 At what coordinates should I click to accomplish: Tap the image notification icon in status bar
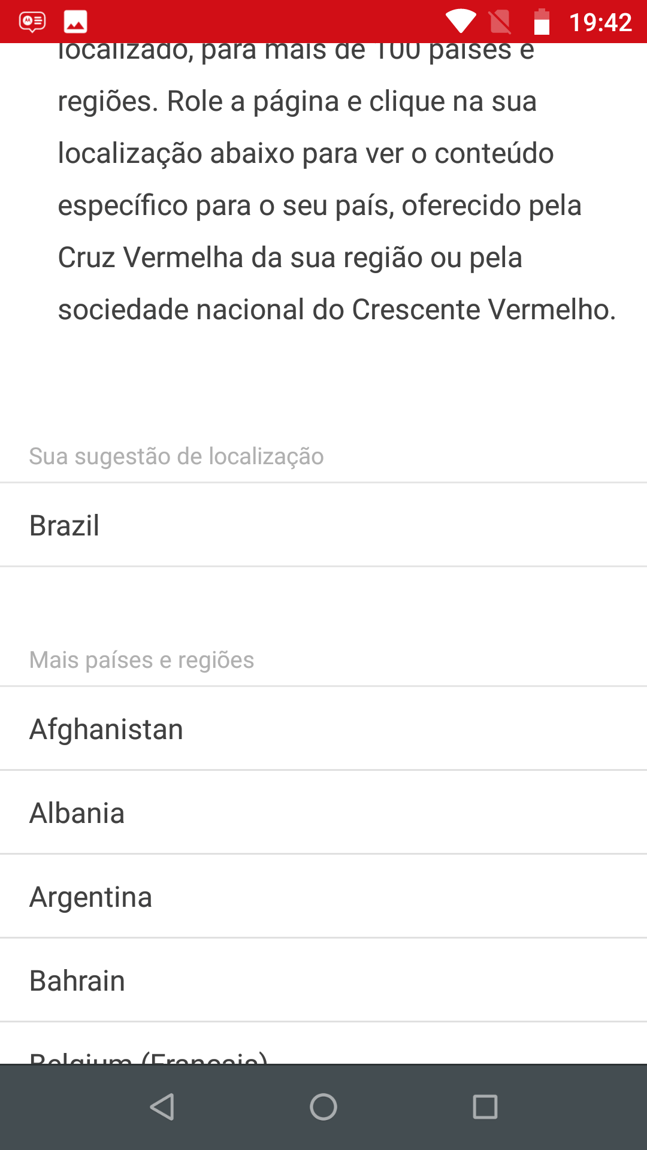click(75, 22)
